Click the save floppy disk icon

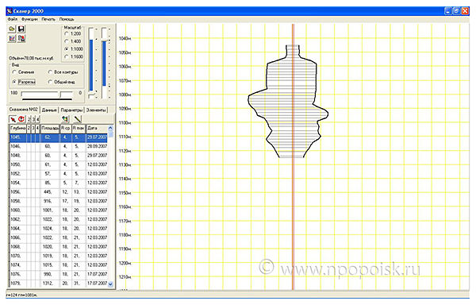(x=21, y=29)
